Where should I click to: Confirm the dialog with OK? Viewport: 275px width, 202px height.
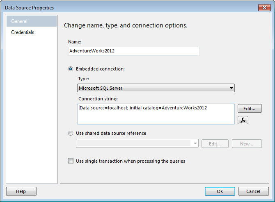220,191
